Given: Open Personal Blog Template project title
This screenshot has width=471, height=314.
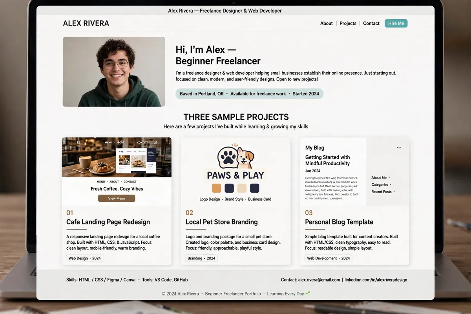Looking at the screenshot, I should pyautogui.click(x=339, y=222).
